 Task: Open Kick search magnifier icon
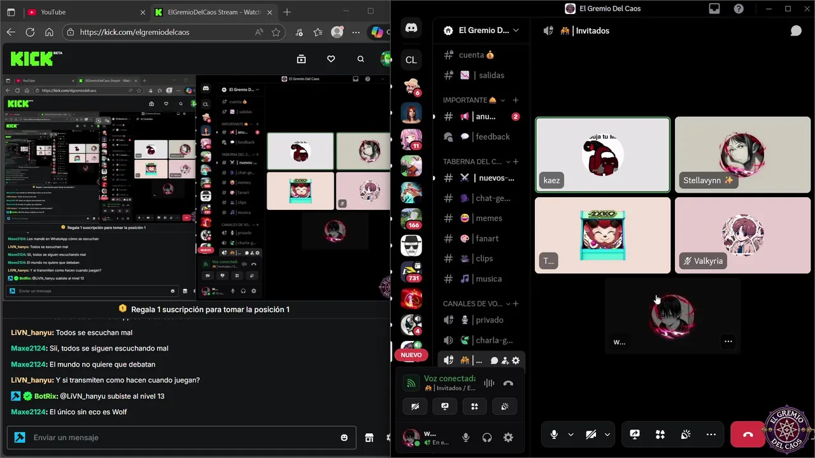360,59
